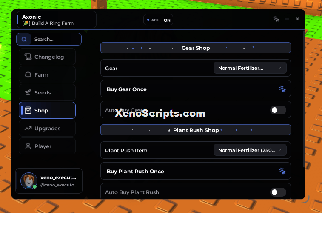322x226 pixels.
Task: Click cursor icon on Buy Plant Rush Once
Action: point(282,171)
